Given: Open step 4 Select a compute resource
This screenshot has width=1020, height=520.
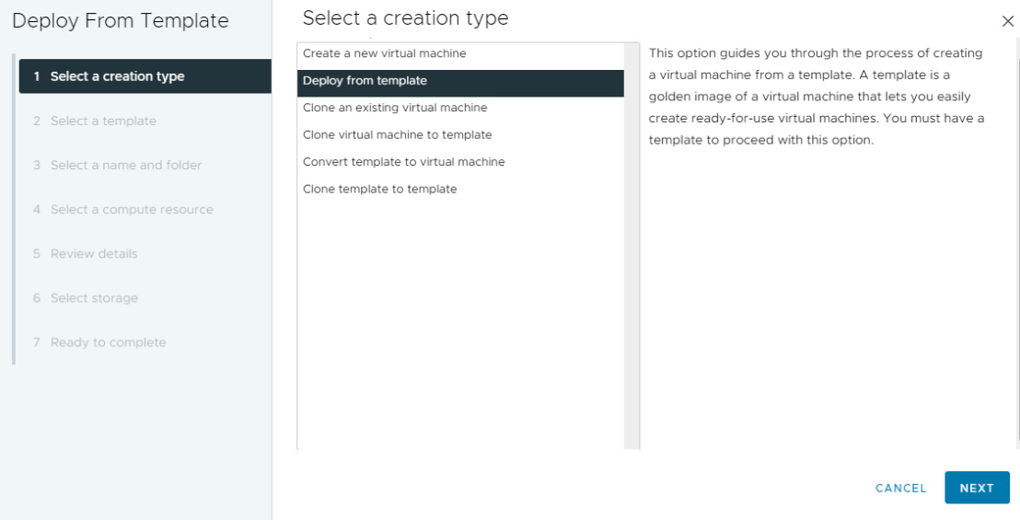Looking at the screenshot, I should click(x=123, y=209).
